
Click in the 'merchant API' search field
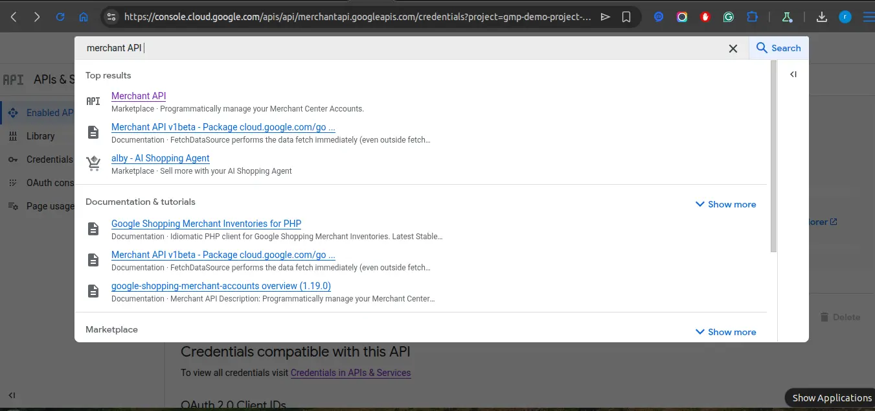398,48
